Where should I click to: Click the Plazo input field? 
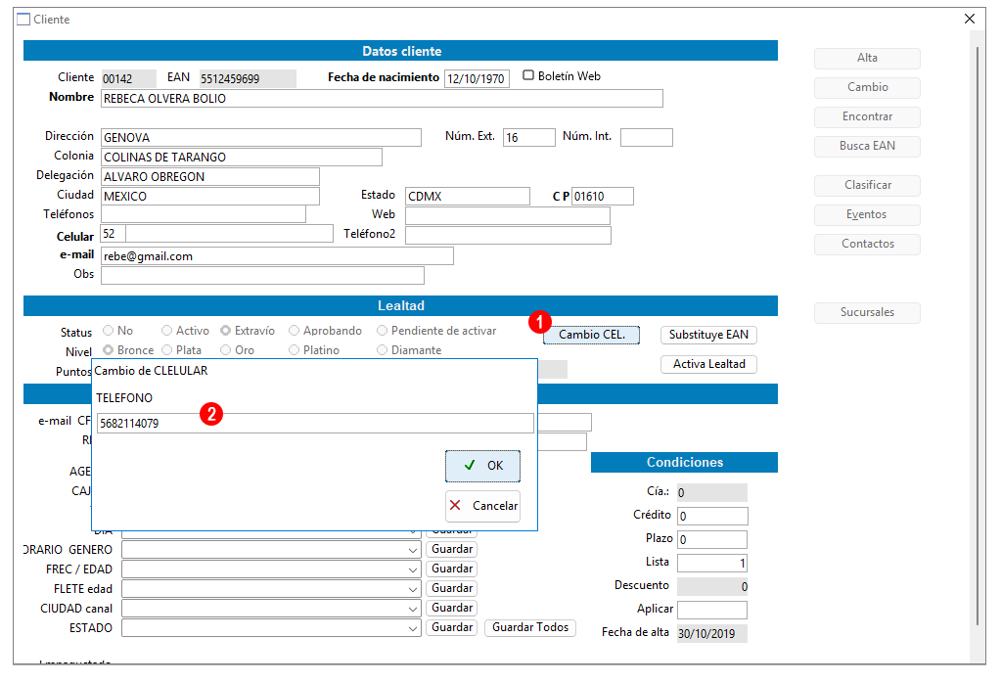tap(711, 539)
